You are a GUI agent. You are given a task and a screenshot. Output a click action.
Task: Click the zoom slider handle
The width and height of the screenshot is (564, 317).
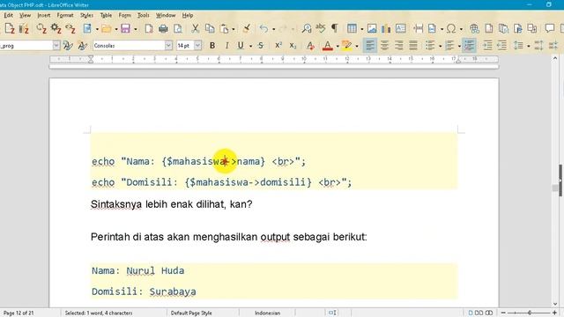530,313
